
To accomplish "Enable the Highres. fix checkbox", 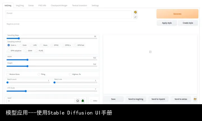I will tap(70, 74).
